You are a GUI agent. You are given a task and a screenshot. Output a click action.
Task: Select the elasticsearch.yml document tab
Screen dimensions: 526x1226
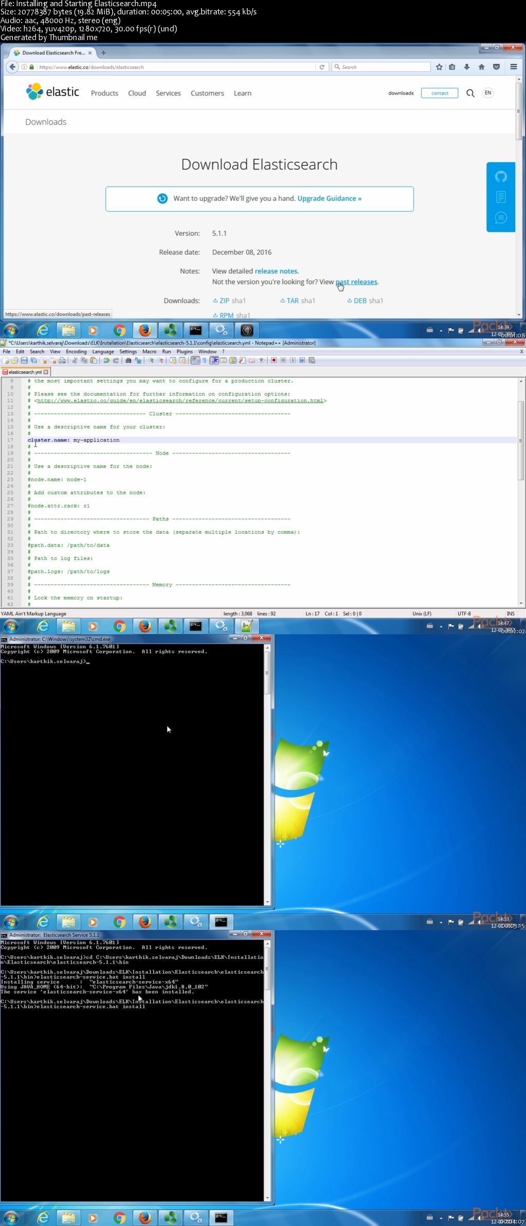pyautogui.click(x=25, y=372)
